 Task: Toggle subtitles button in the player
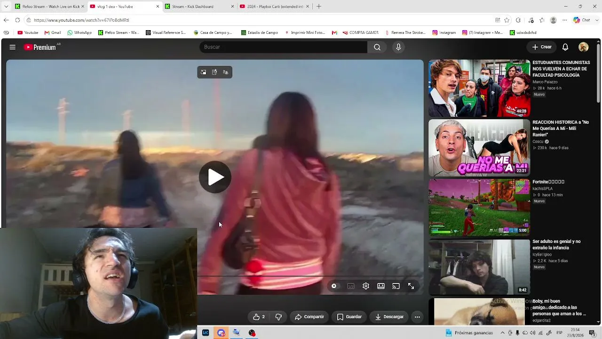(350, 286)
